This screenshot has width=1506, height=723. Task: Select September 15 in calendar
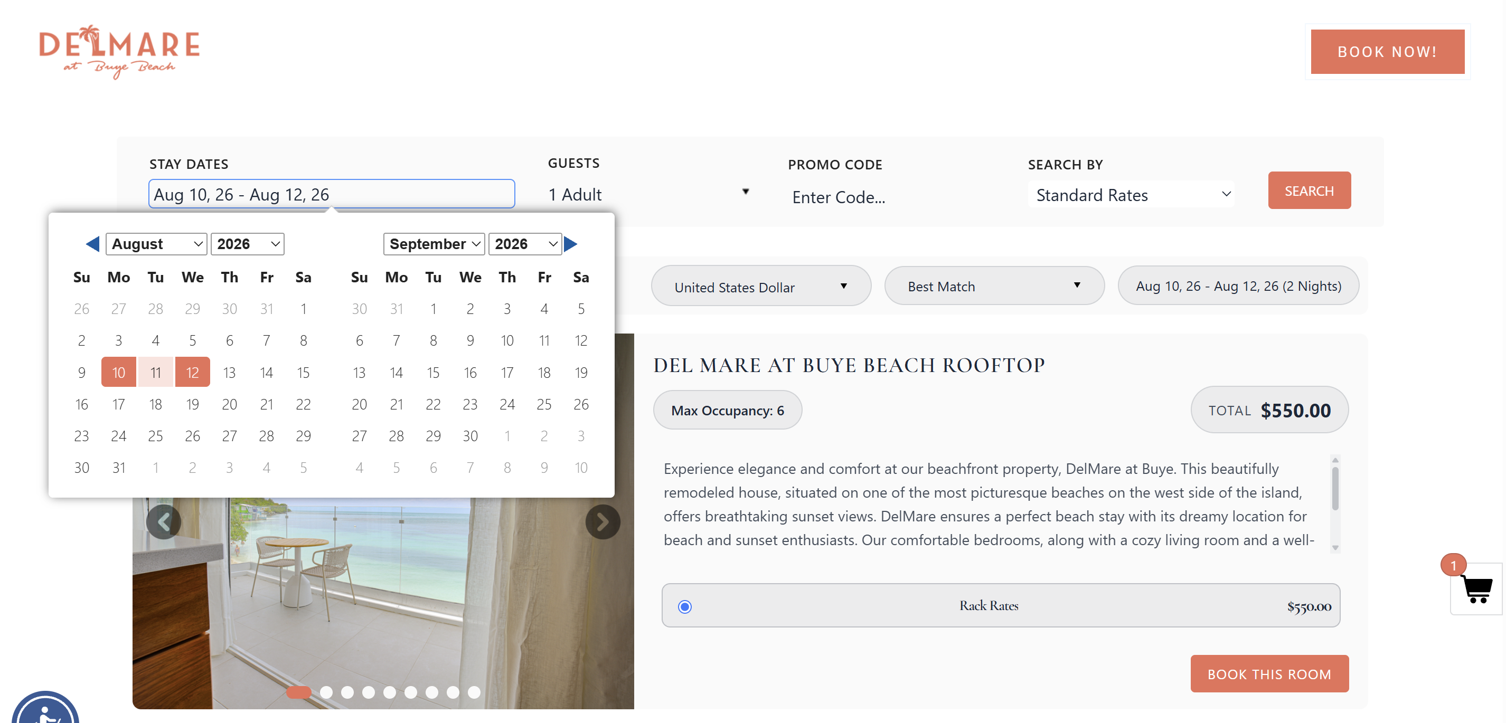433,372
